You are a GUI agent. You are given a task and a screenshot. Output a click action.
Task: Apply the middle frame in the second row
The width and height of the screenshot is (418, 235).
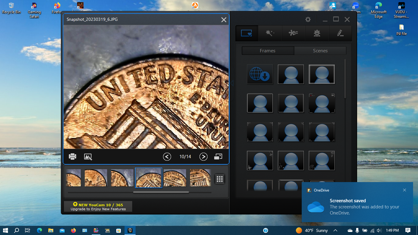point(291,103)
